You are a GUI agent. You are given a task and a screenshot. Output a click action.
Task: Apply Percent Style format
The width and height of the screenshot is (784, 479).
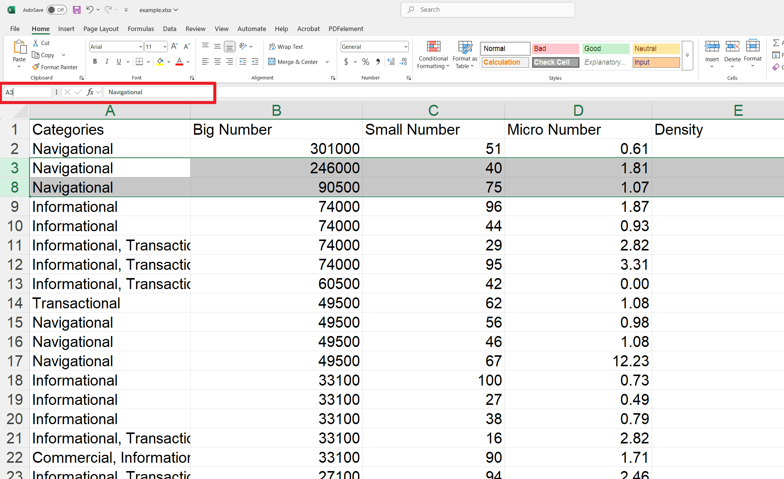(x=366, y=62)
